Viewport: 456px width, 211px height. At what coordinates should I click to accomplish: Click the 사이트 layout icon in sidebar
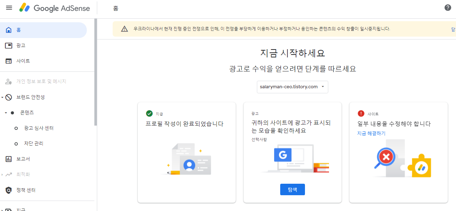pos(9,61)
